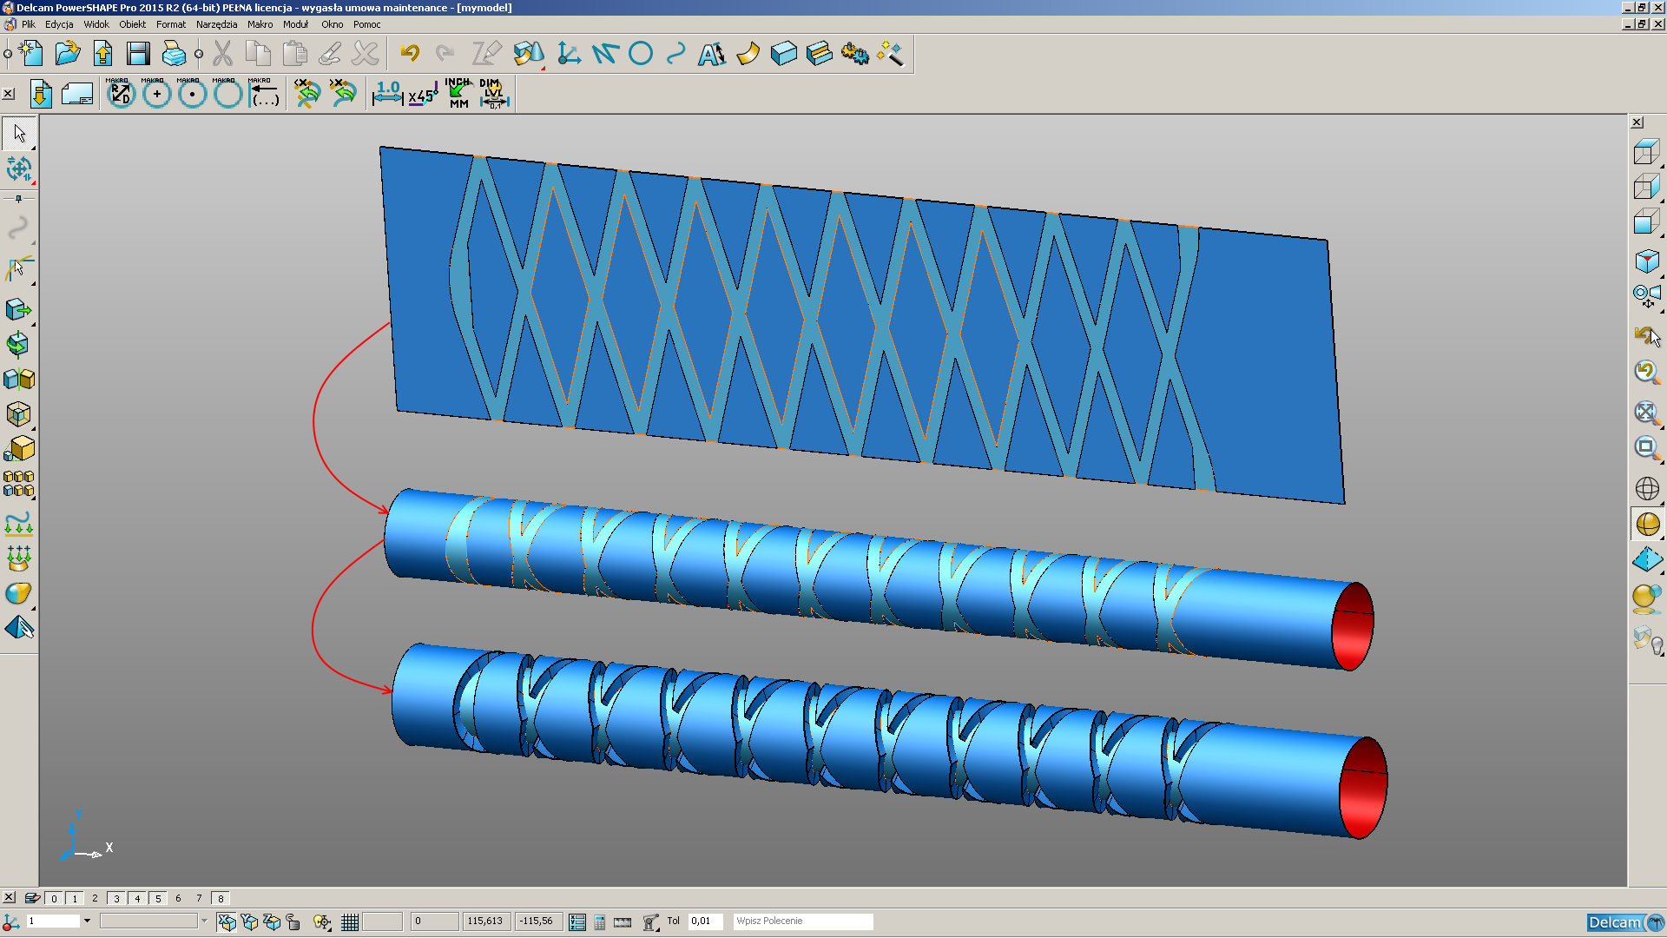This screenshot has height=938, width=1667.
Task: Open the Narzędzia menu
Action: 216,24
